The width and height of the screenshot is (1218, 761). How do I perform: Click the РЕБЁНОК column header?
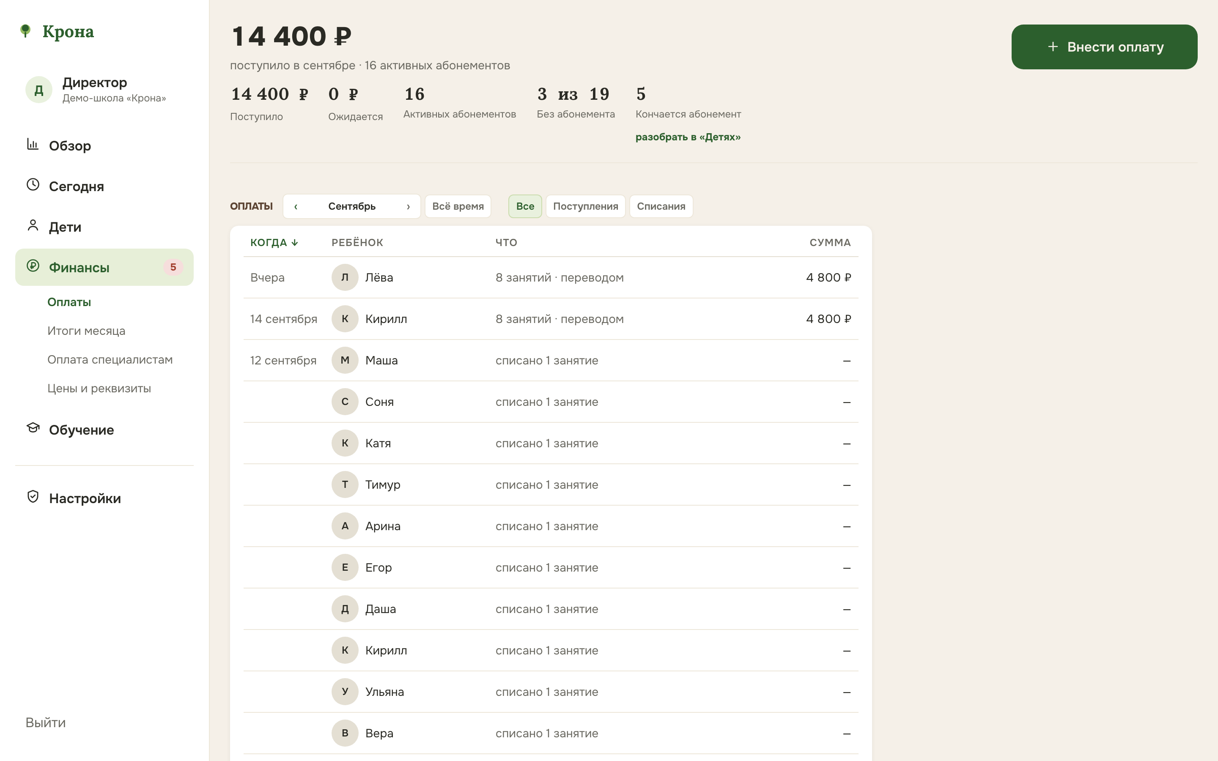(357, 243)
